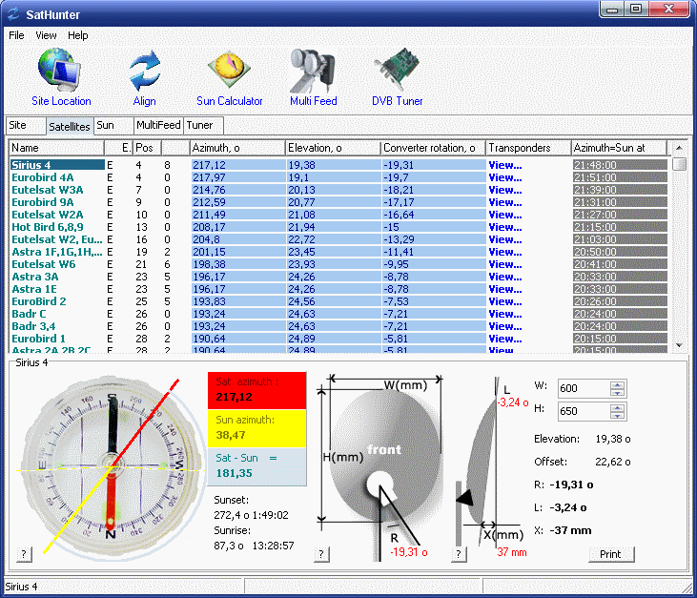Sort by the Elevation column header
697x598 pixels.
pos(333,148)
